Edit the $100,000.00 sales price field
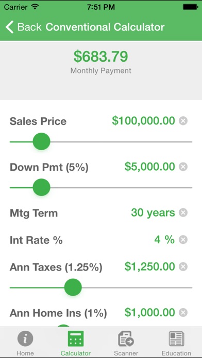The height and width of the screenshot is (358, 202). coord(143,121)
